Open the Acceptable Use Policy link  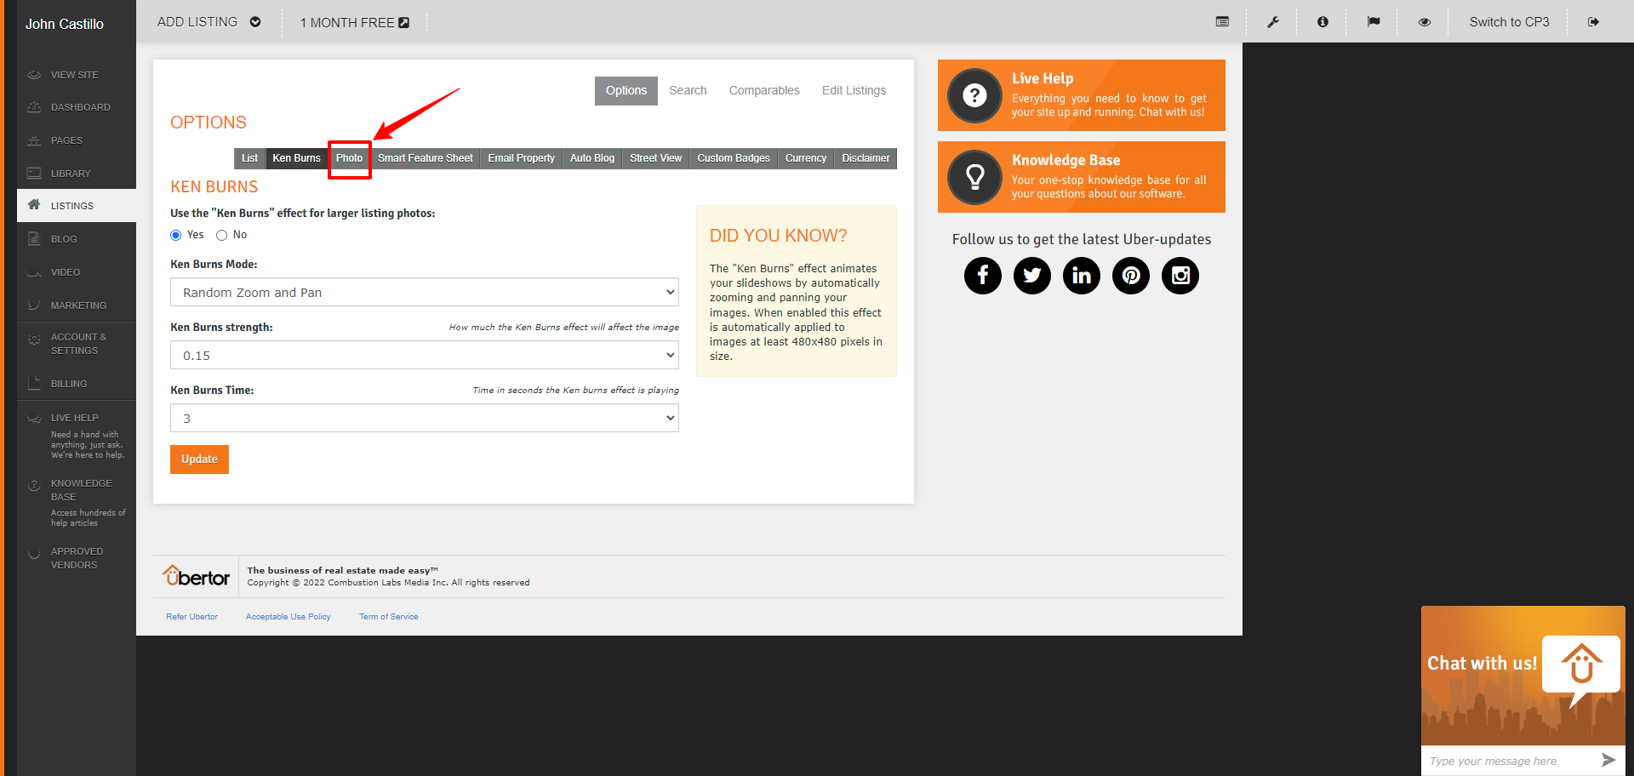288,617
